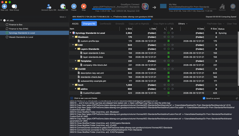Screen dimensions: 239x136
Task: Click the Auto clock icon
Action: coord(233,6)
